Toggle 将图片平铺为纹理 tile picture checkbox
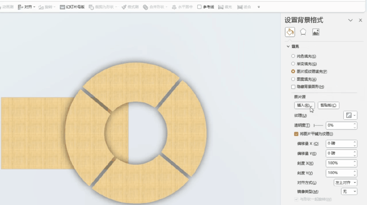 pyautogui.click(x=296, y=134)
